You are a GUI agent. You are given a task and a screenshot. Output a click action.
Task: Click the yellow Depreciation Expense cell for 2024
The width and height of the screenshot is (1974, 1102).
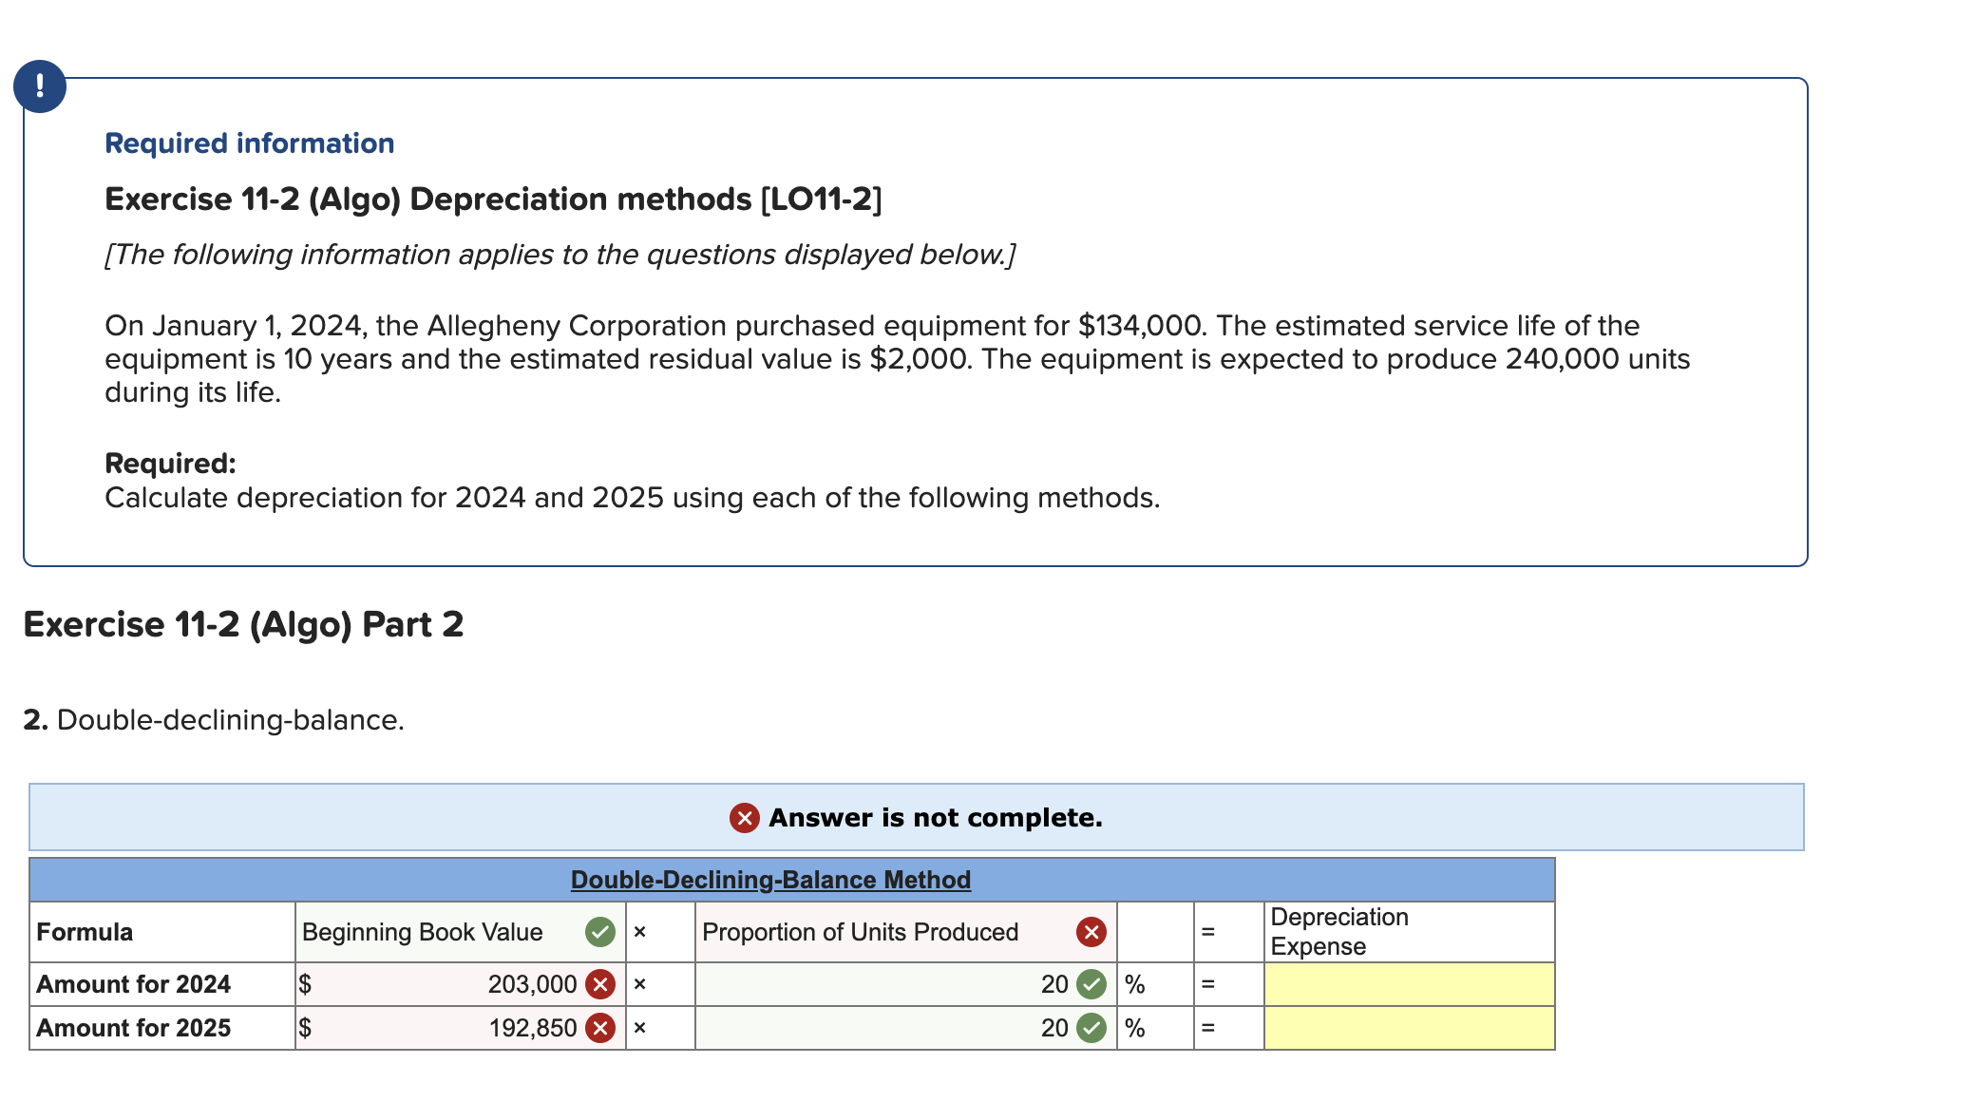click(x=1409, y=984)
